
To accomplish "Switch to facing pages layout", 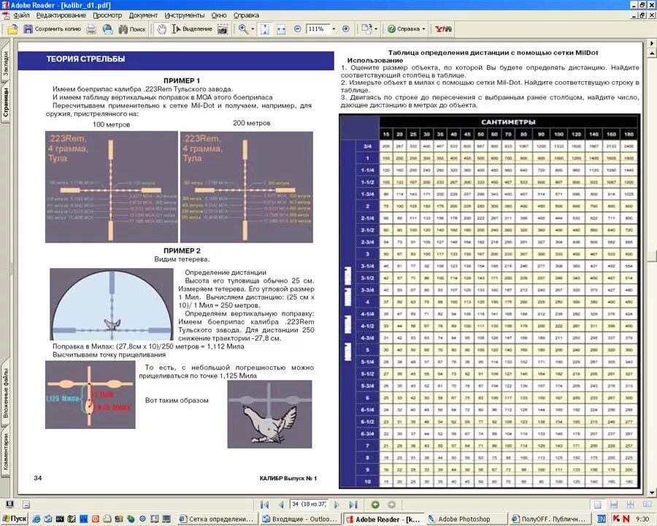I will (x=647, y=505).
